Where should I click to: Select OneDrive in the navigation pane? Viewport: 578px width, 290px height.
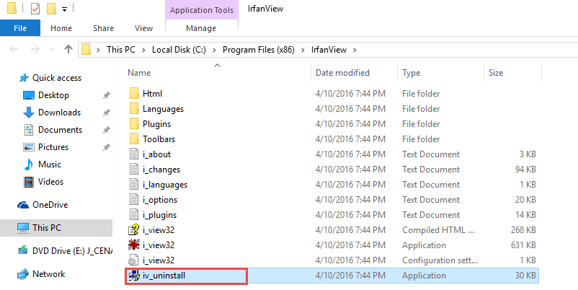point(50,205)
